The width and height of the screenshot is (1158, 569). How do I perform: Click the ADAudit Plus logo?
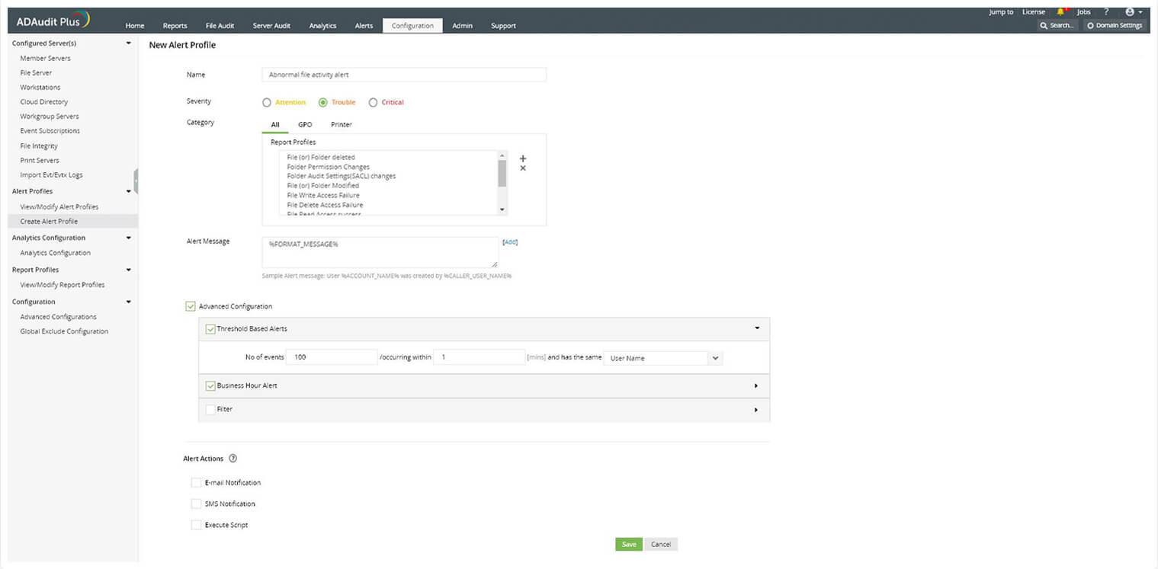point(53,21)
